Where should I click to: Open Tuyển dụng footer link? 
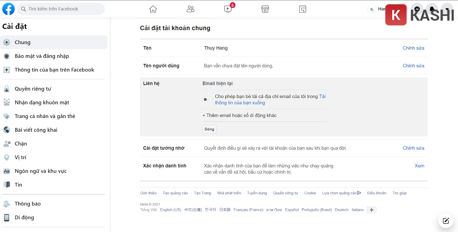[257, 193]
